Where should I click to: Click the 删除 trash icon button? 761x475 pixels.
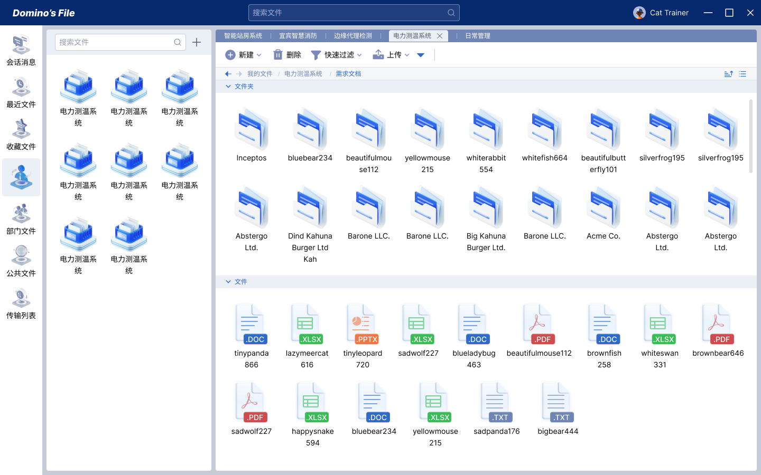287,55
